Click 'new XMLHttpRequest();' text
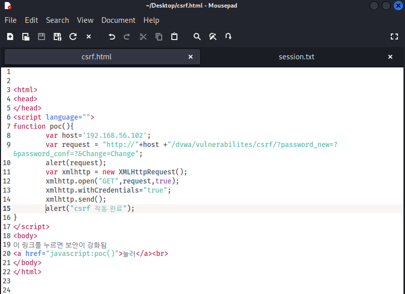The height and width of the screenshot is (294, 405). point(144,172)
